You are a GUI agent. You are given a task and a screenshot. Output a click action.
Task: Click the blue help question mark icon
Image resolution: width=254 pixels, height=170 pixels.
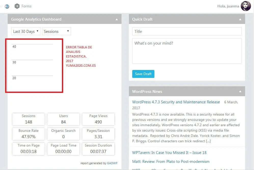point(7,6)
